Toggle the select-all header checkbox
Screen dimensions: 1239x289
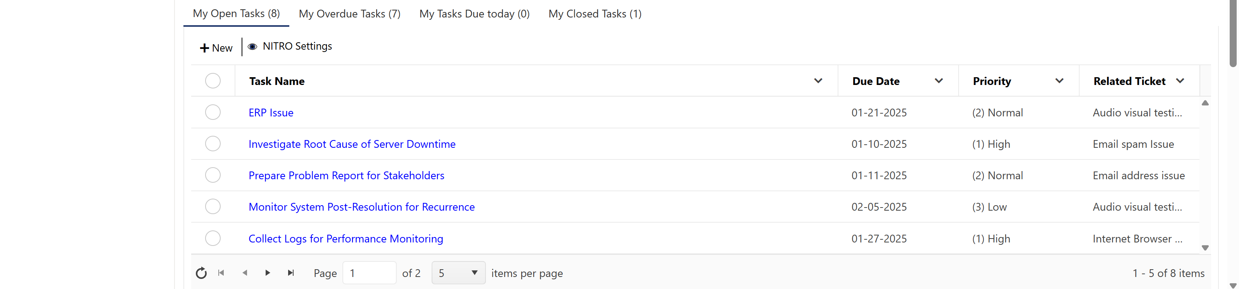click(x=213, y=81)
